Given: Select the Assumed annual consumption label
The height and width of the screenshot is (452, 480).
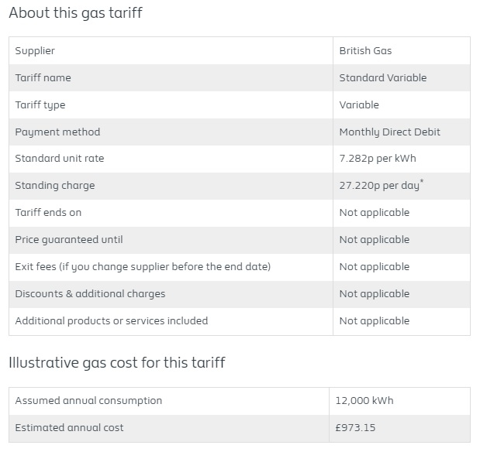Looking at the screenshot, I should click(88, 401).
